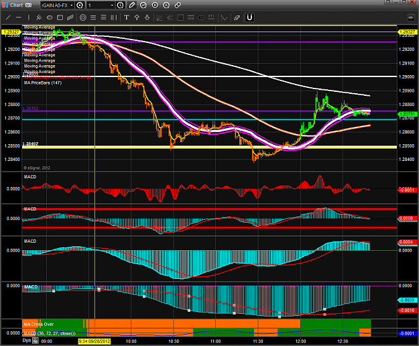Click the MA PriceBars (147) label

tap(43, 83)
